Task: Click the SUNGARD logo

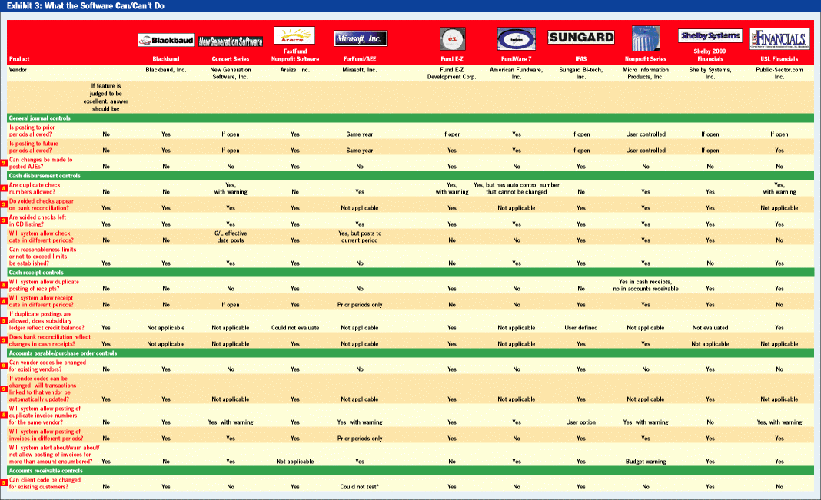Action: tap(581, 37)
